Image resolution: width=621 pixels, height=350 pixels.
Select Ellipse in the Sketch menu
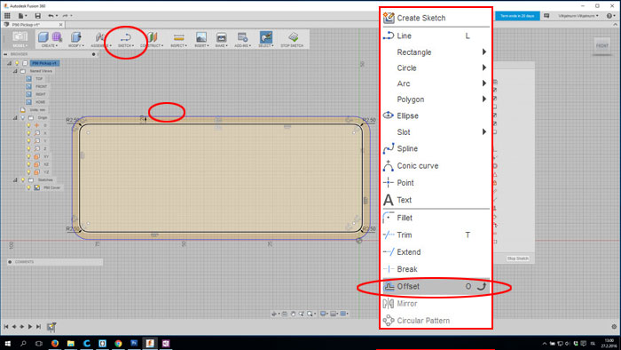[436, 115]
